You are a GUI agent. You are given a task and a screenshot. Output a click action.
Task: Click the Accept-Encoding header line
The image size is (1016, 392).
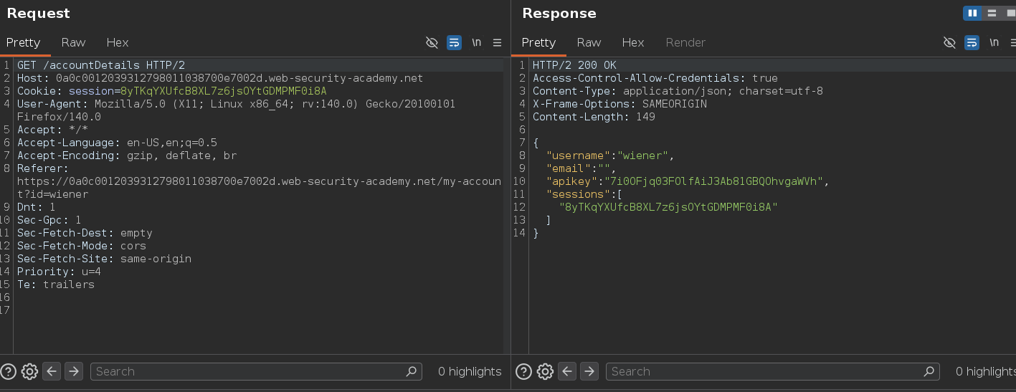tap(127, 156)
